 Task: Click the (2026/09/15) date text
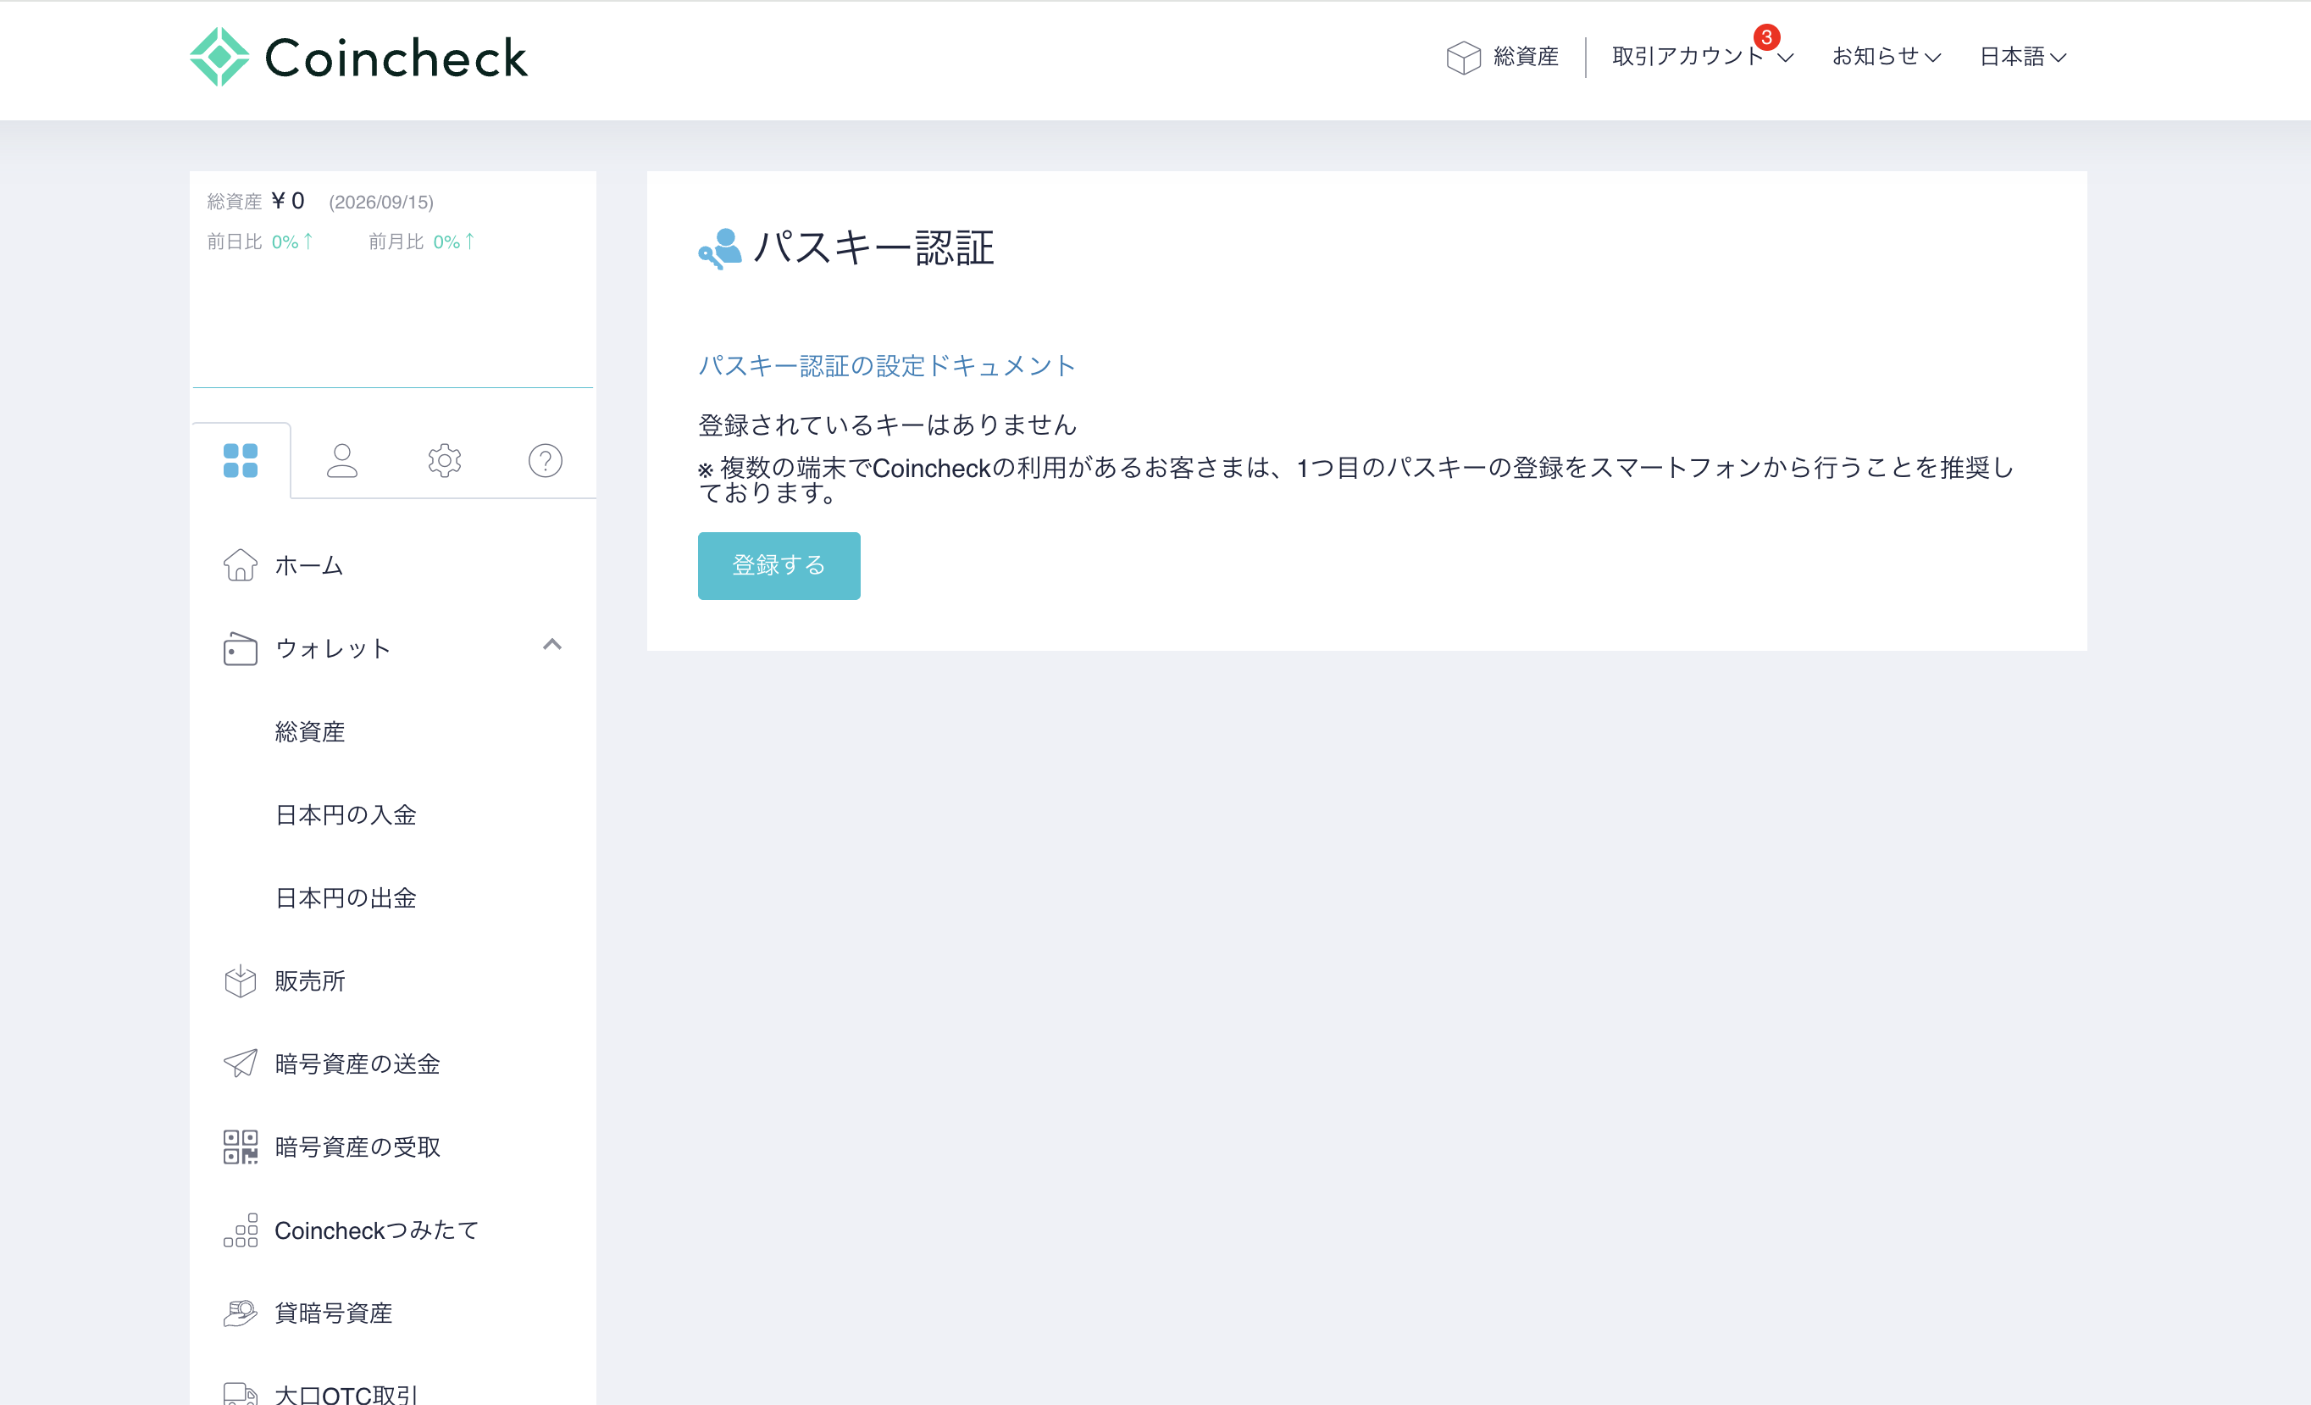click(381, 202)
